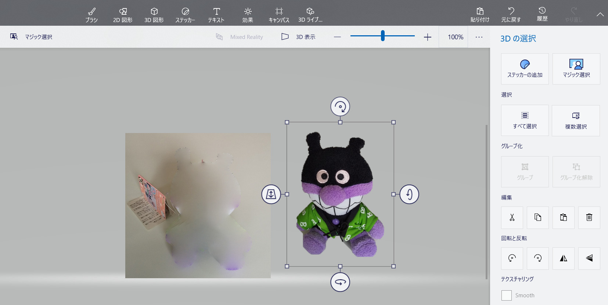Image resolution: width=608 pixels, height=305 pixels.
Task: Click 元に戻す (Undo)
Action: (x=511, y=15)
